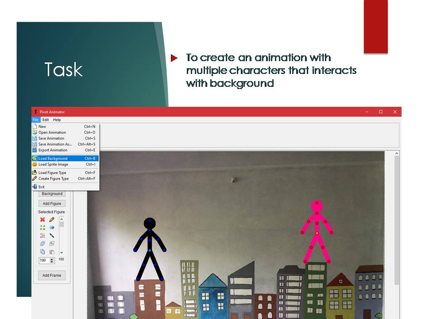This screenshot has width=425, height=319.
Task: Delete the selected figure with red X icon
Action: [x=42, y=219]
